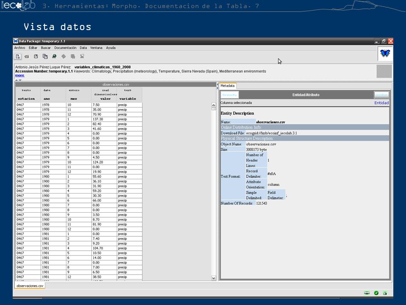The width and height of the screenshot is (406, 305).
Task: Click the Entidad link in the metadata panel
Action: pos(381,103)
